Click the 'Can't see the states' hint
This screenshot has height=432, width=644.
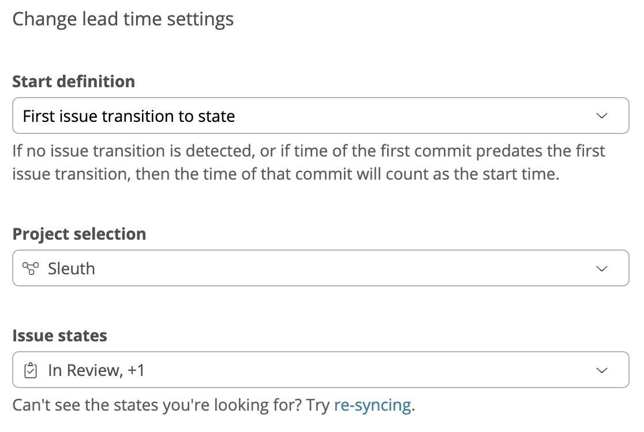coord(171,405)
